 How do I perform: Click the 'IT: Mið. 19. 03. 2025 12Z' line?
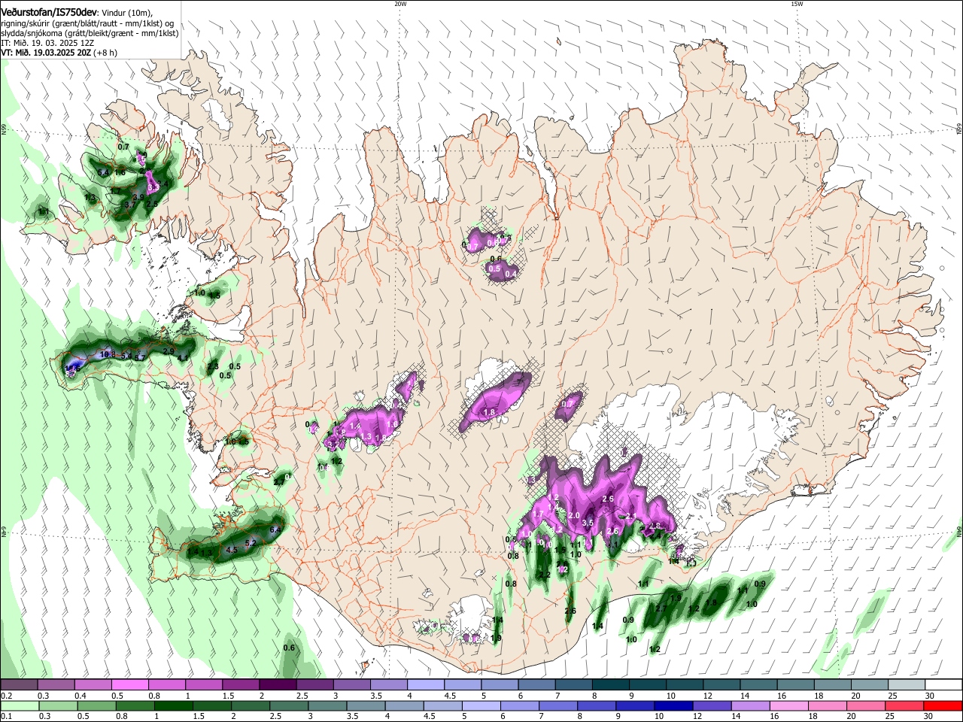[46, 43]
